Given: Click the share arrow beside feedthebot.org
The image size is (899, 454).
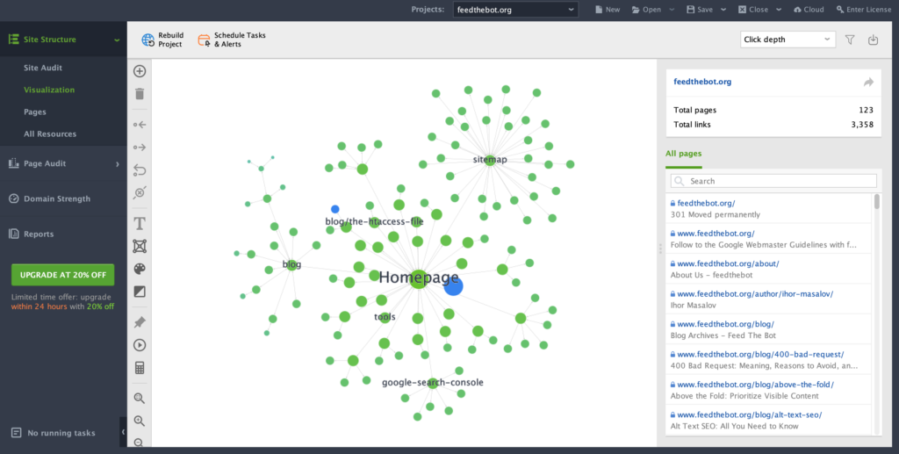Looking at the screenshot, I should tap(868, 82).
